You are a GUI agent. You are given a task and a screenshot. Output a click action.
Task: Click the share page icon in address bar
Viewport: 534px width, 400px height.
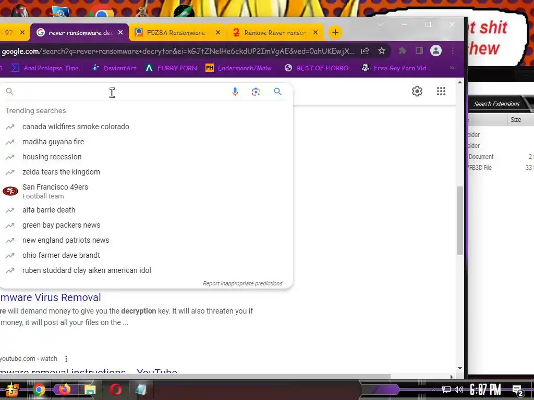tap(365, 51)
